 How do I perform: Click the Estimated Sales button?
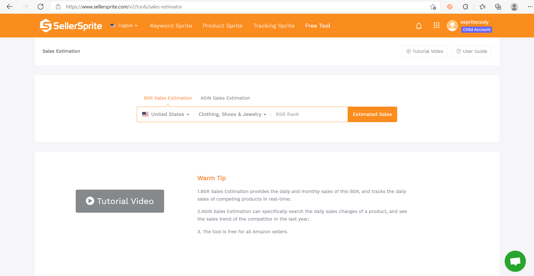tap(372, 114)
